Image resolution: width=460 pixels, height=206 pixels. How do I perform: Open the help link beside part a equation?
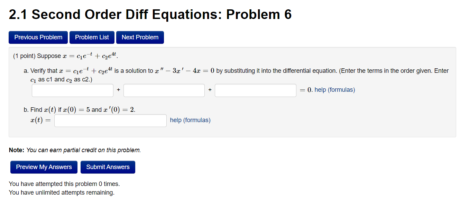pos(318,90)
